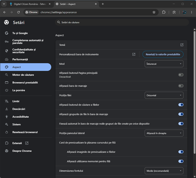Go forward with the forward arrow
This screenshot has width=196, height=178.
point(11,12)
